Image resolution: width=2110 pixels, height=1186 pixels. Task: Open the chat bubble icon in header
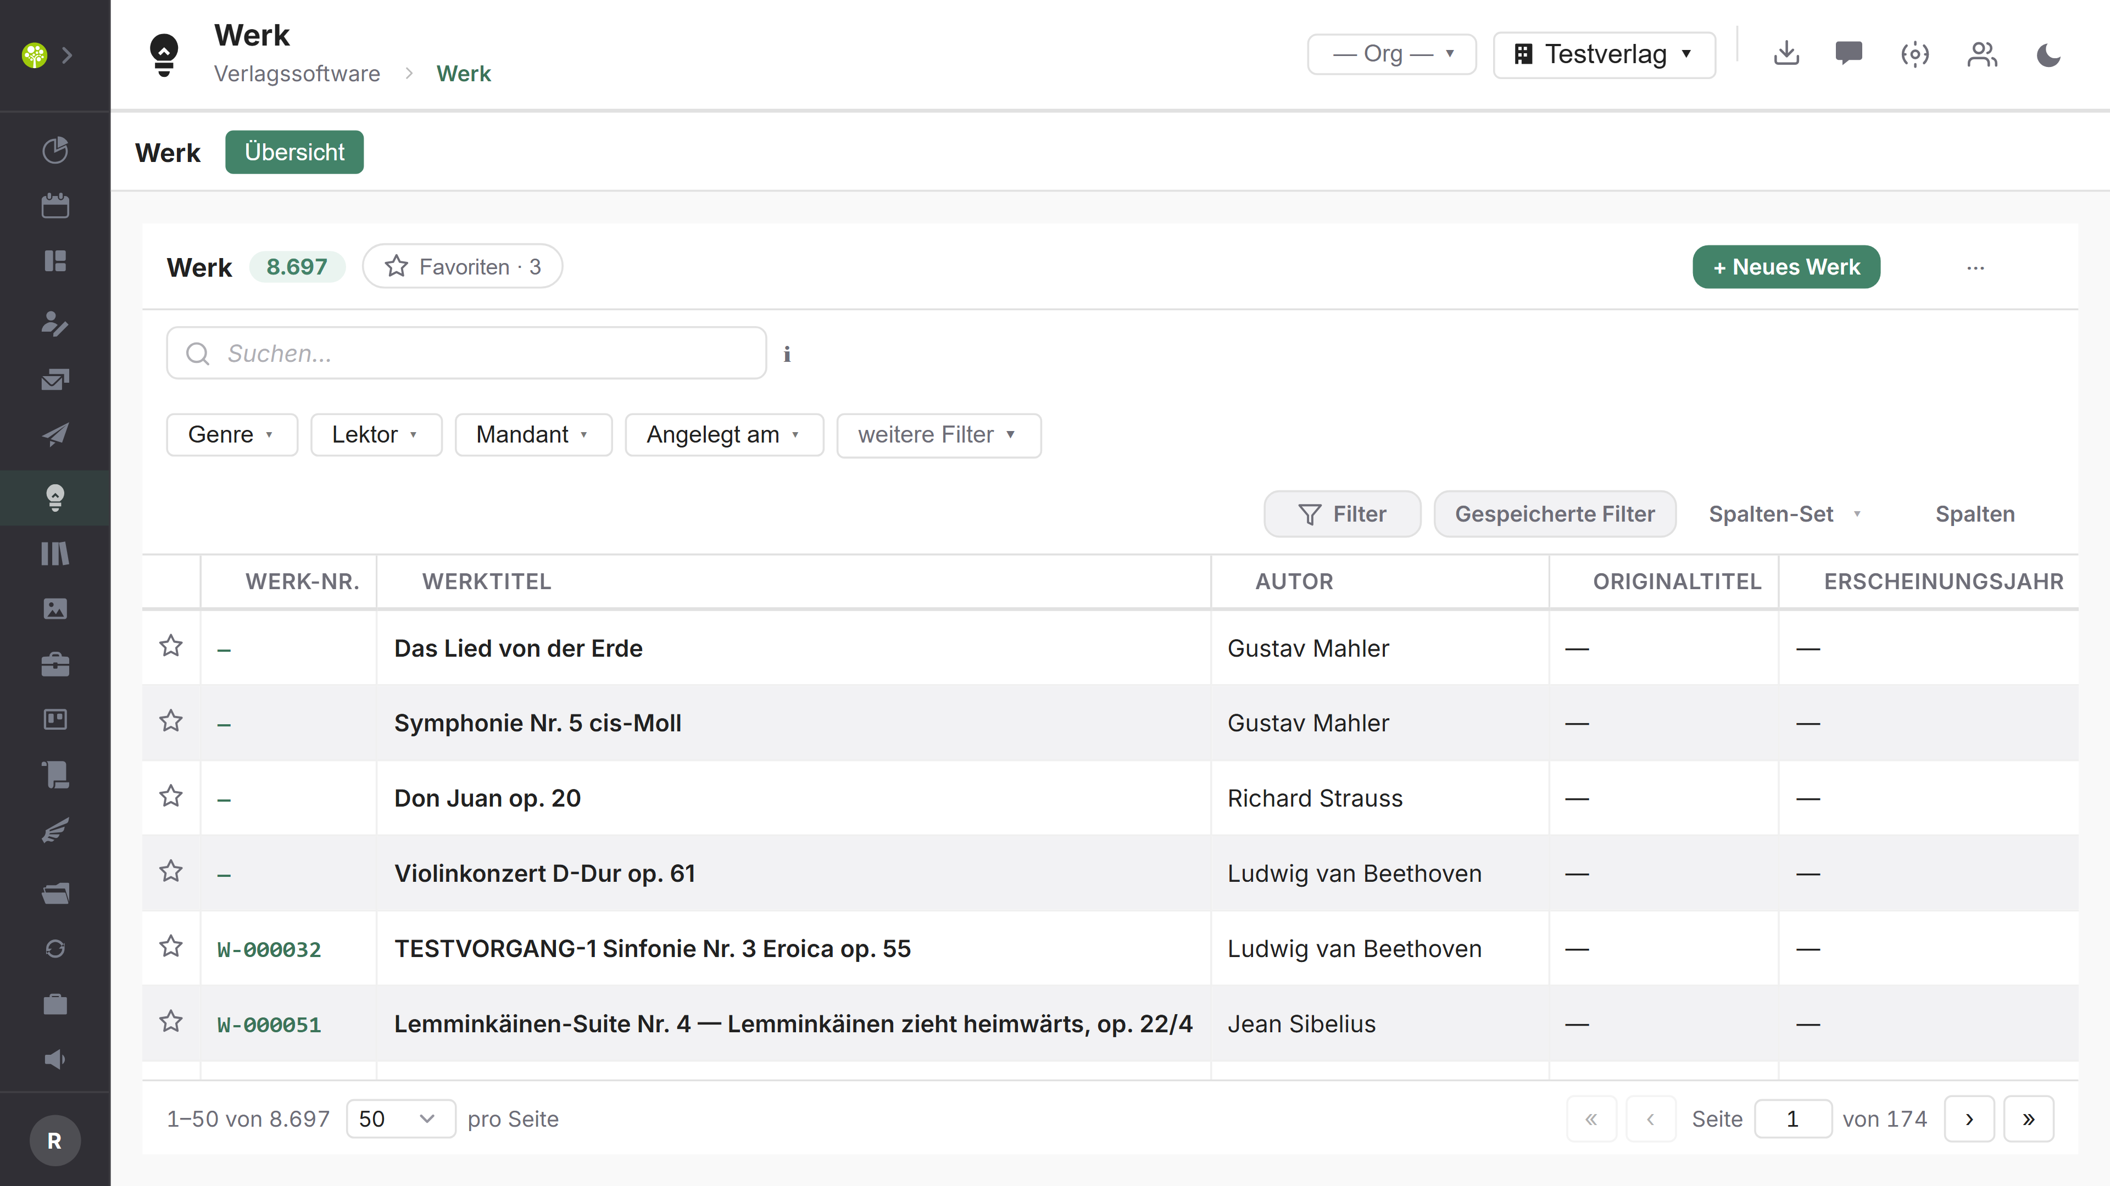(x=1849, y=54)
